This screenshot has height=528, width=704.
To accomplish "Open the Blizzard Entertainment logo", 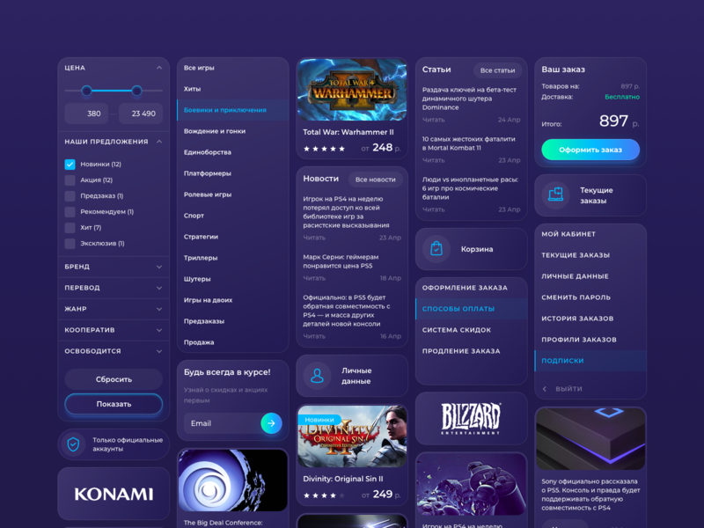I will click(x=471, y=419).
